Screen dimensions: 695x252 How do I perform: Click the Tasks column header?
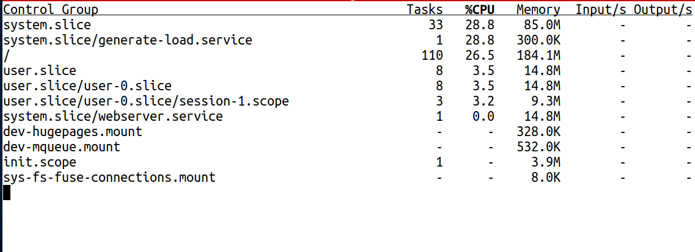click(x=425, y=10)
